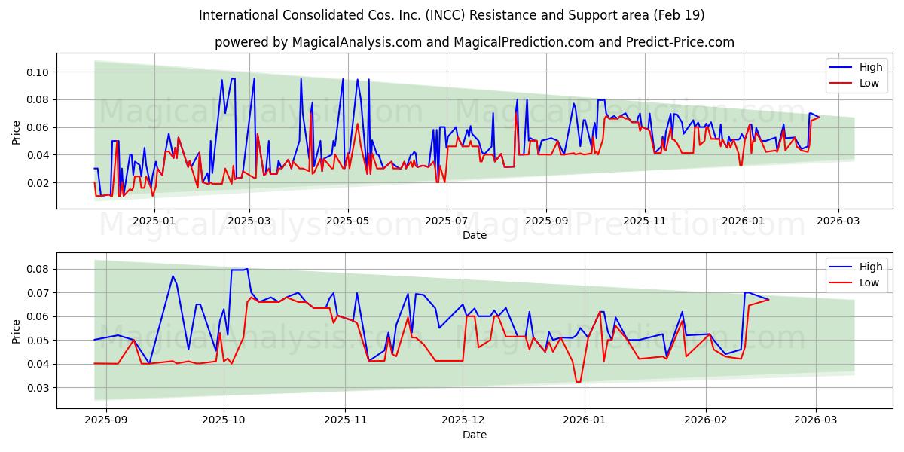The width and height of the screenshot is (904, 452).
Task: Click the 2025-01 tick on top chart
Action: click(x=154, y=221)
